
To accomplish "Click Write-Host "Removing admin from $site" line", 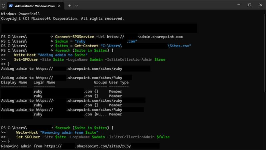I will pyautogui.click(x=57, y=132).
